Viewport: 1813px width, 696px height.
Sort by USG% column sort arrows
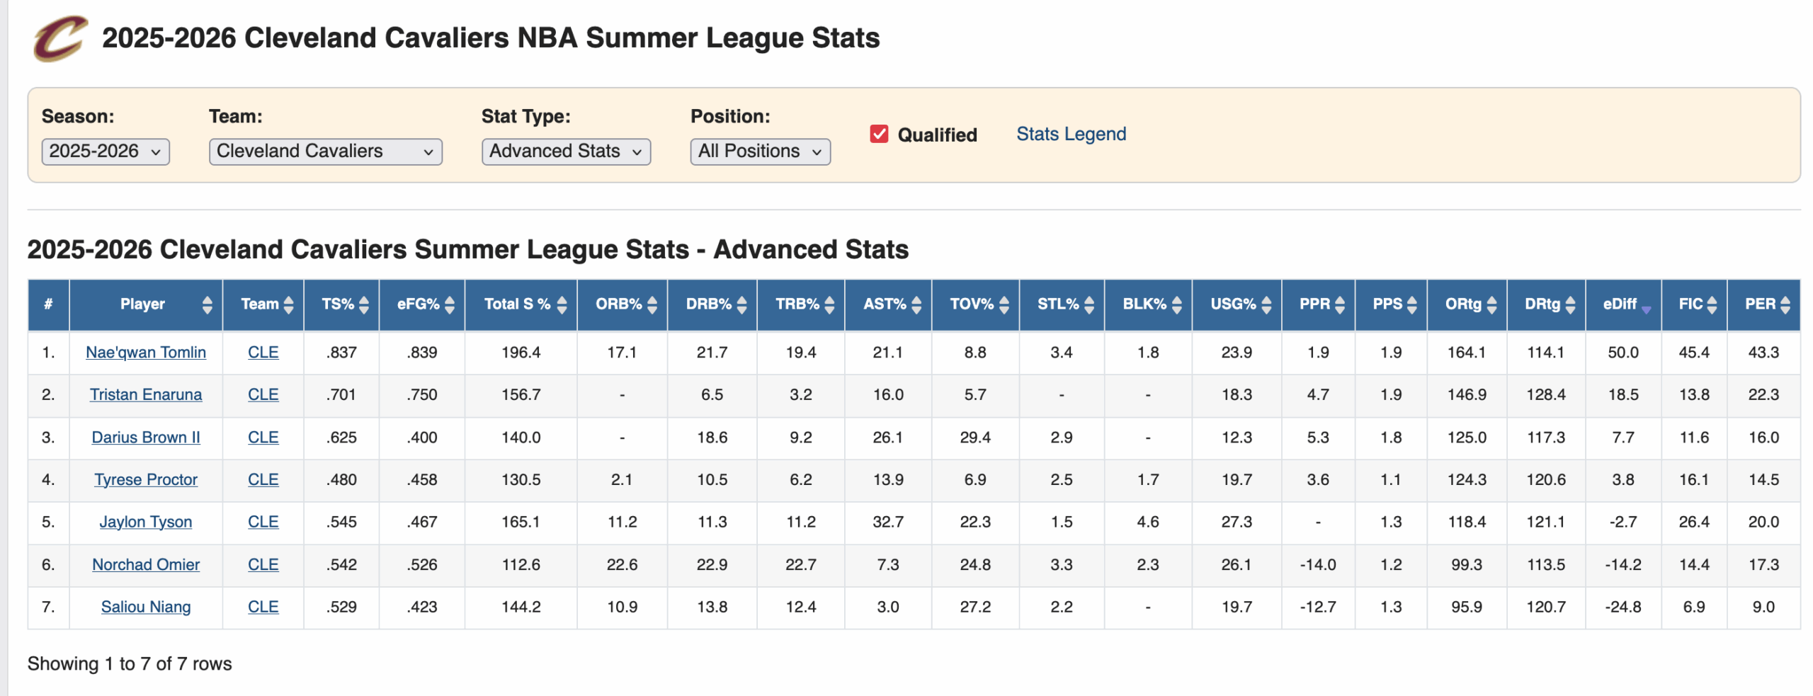click(x=1266, y=304)
